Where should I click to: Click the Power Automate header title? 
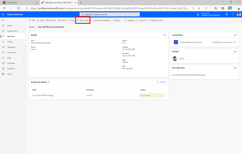point(15,14)
